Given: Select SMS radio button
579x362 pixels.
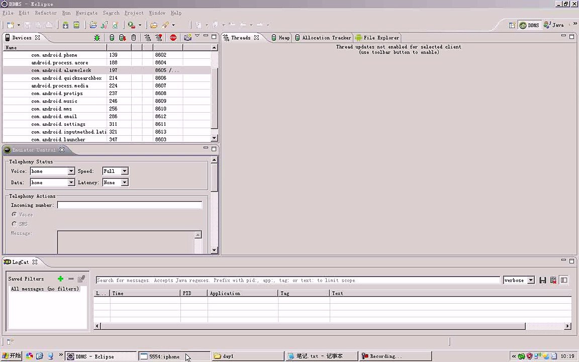Looking at the screenshot, I should pos(15,224).
